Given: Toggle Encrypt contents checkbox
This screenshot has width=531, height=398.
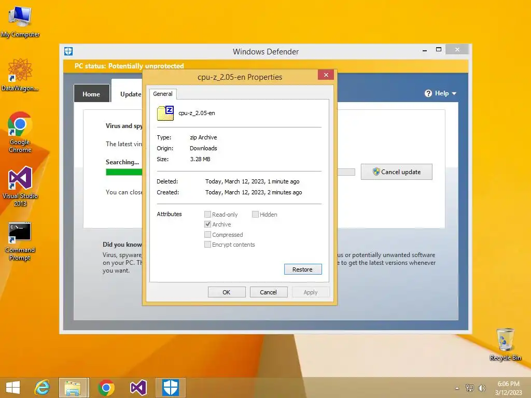Looking at the screenshot, I should 207,245.
